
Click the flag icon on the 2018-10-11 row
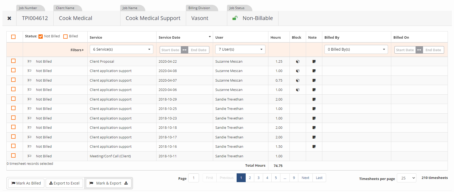tap(30, 156)
